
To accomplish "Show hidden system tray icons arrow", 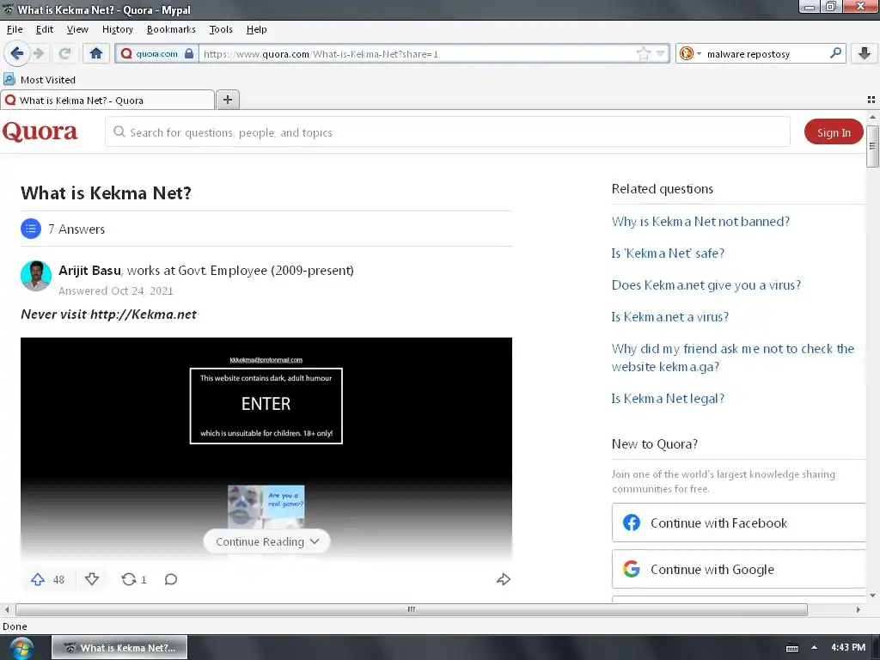I will [815, 648].
